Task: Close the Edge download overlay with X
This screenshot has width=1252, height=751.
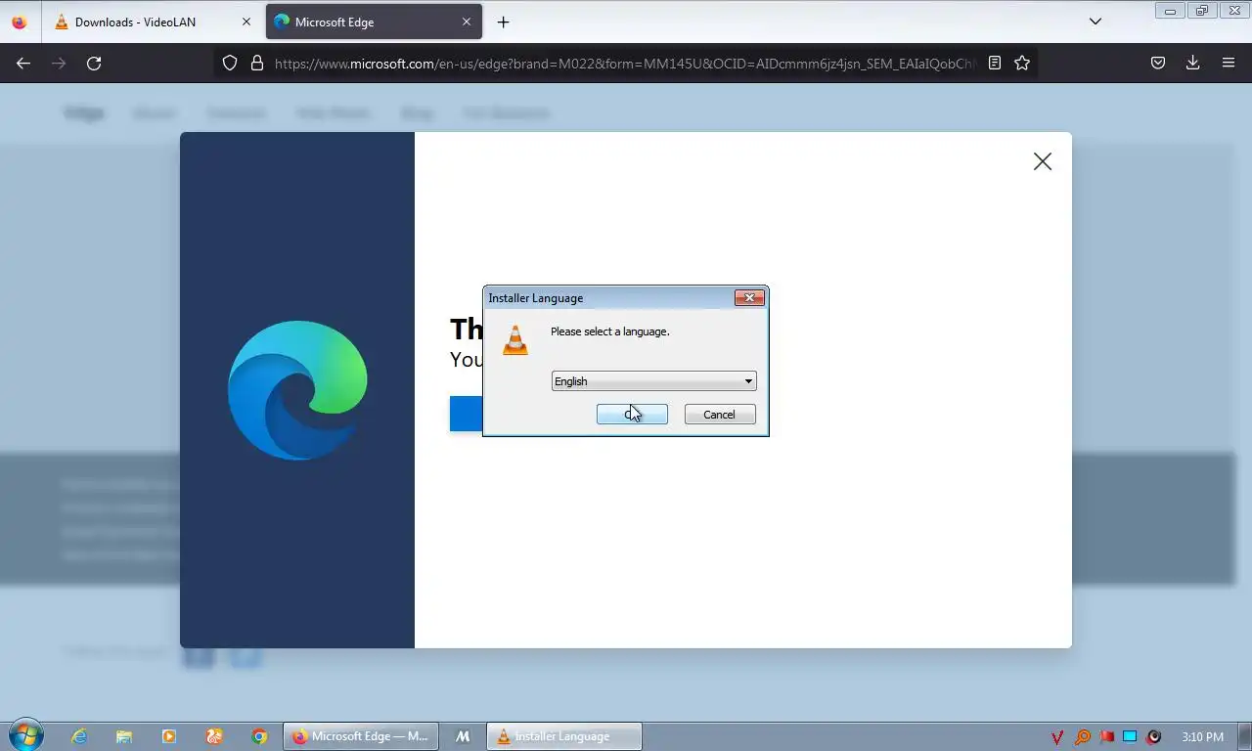Action: click(1043, 161)
